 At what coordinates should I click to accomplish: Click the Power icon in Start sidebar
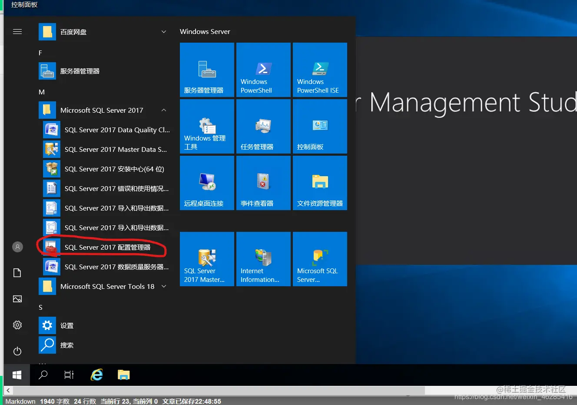point(17,351)
